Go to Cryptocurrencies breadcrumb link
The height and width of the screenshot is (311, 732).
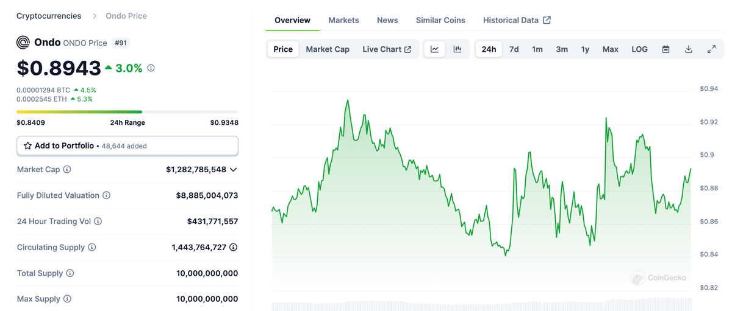click(x=49, y=16)
